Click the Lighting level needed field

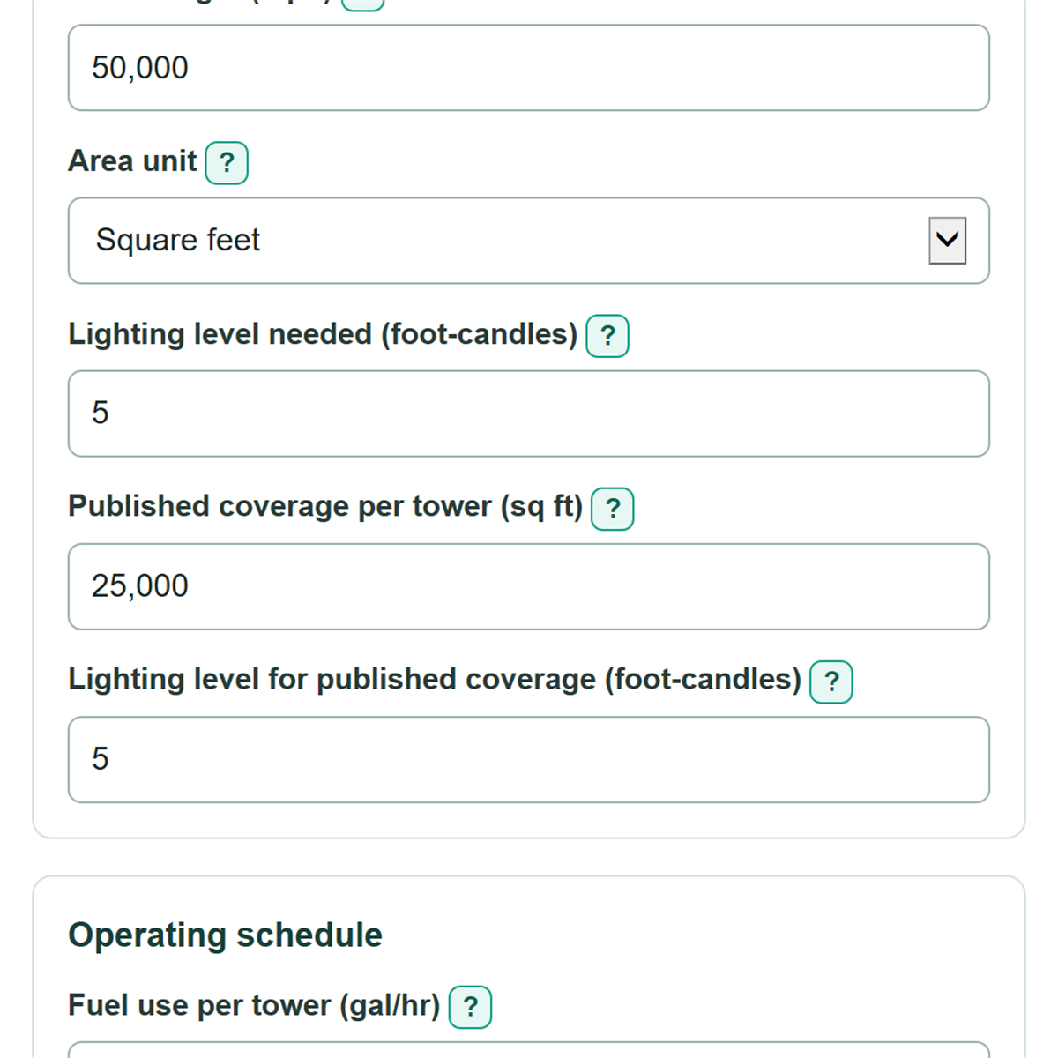(529, 414)
